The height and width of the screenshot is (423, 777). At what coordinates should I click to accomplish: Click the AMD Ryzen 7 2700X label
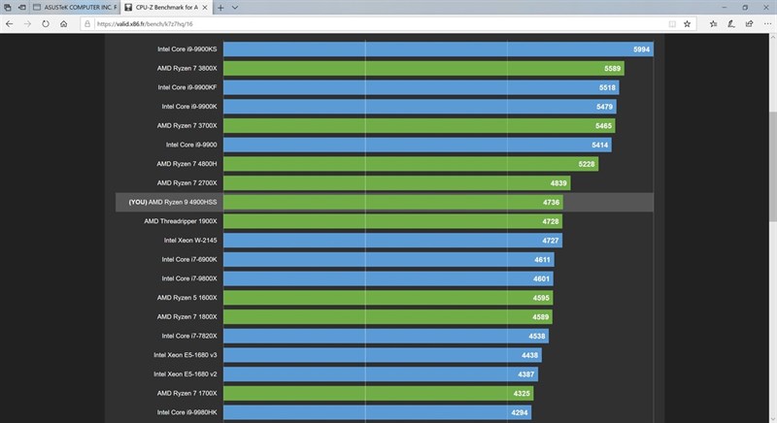click(x=186, y=183)
